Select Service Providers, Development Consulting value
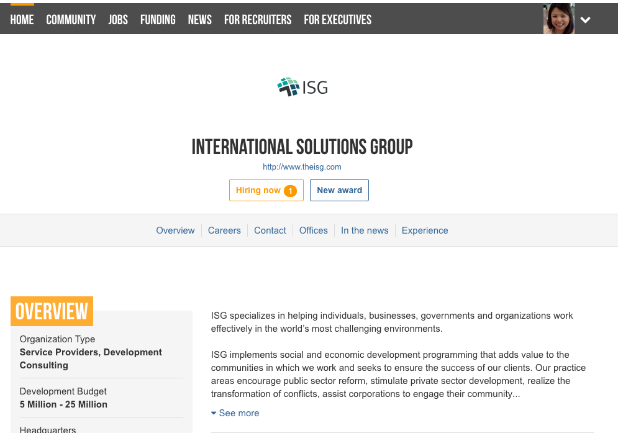Screen dimensions: 618x433 (x=91, y=358)
